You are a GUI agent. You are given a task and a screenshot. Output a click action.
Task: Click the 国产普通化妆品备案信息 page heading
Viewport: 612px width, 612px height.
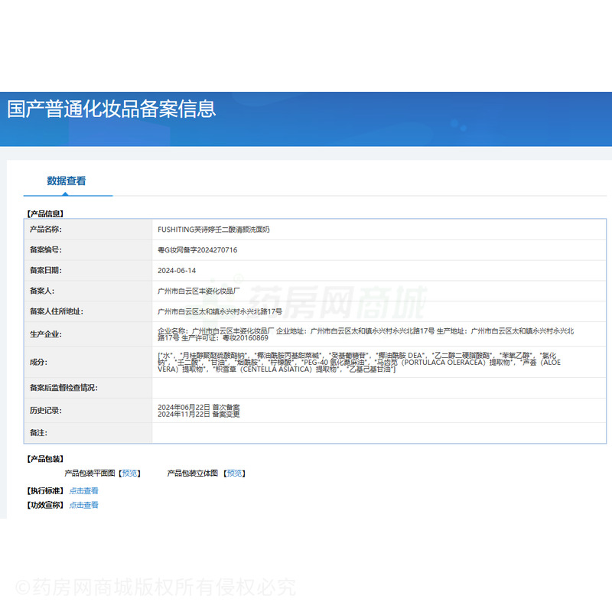[x=112, y=109]
